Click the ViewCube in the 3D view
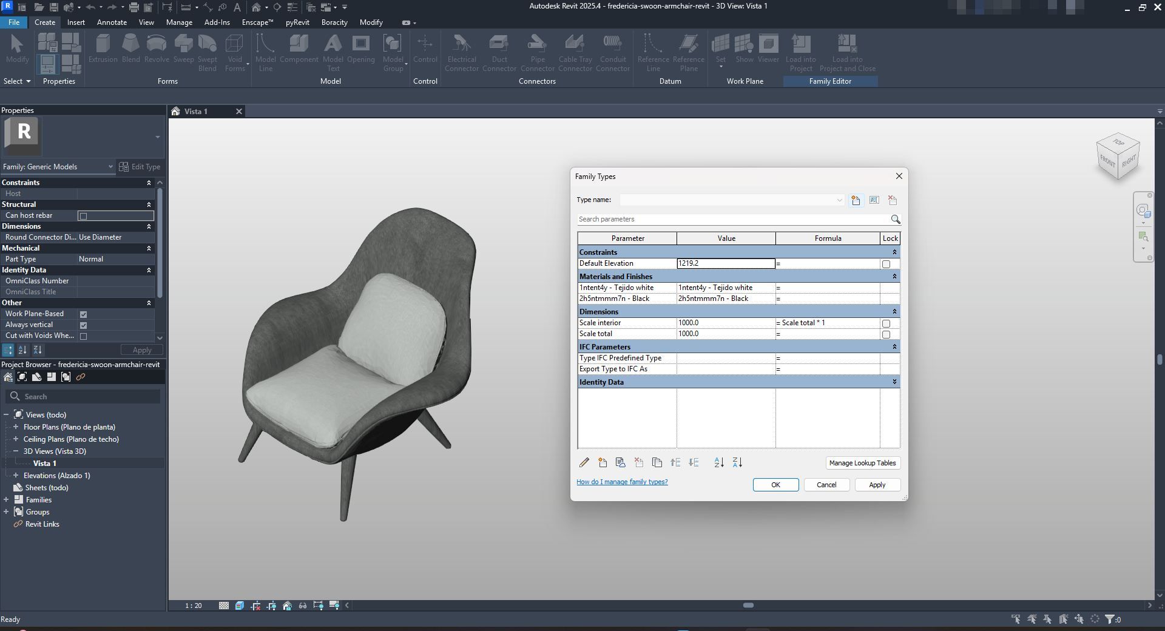The image size is (1165, 631). pos(1118,157)
